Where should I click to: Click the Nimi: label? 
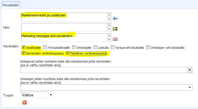tap(6, 28)
